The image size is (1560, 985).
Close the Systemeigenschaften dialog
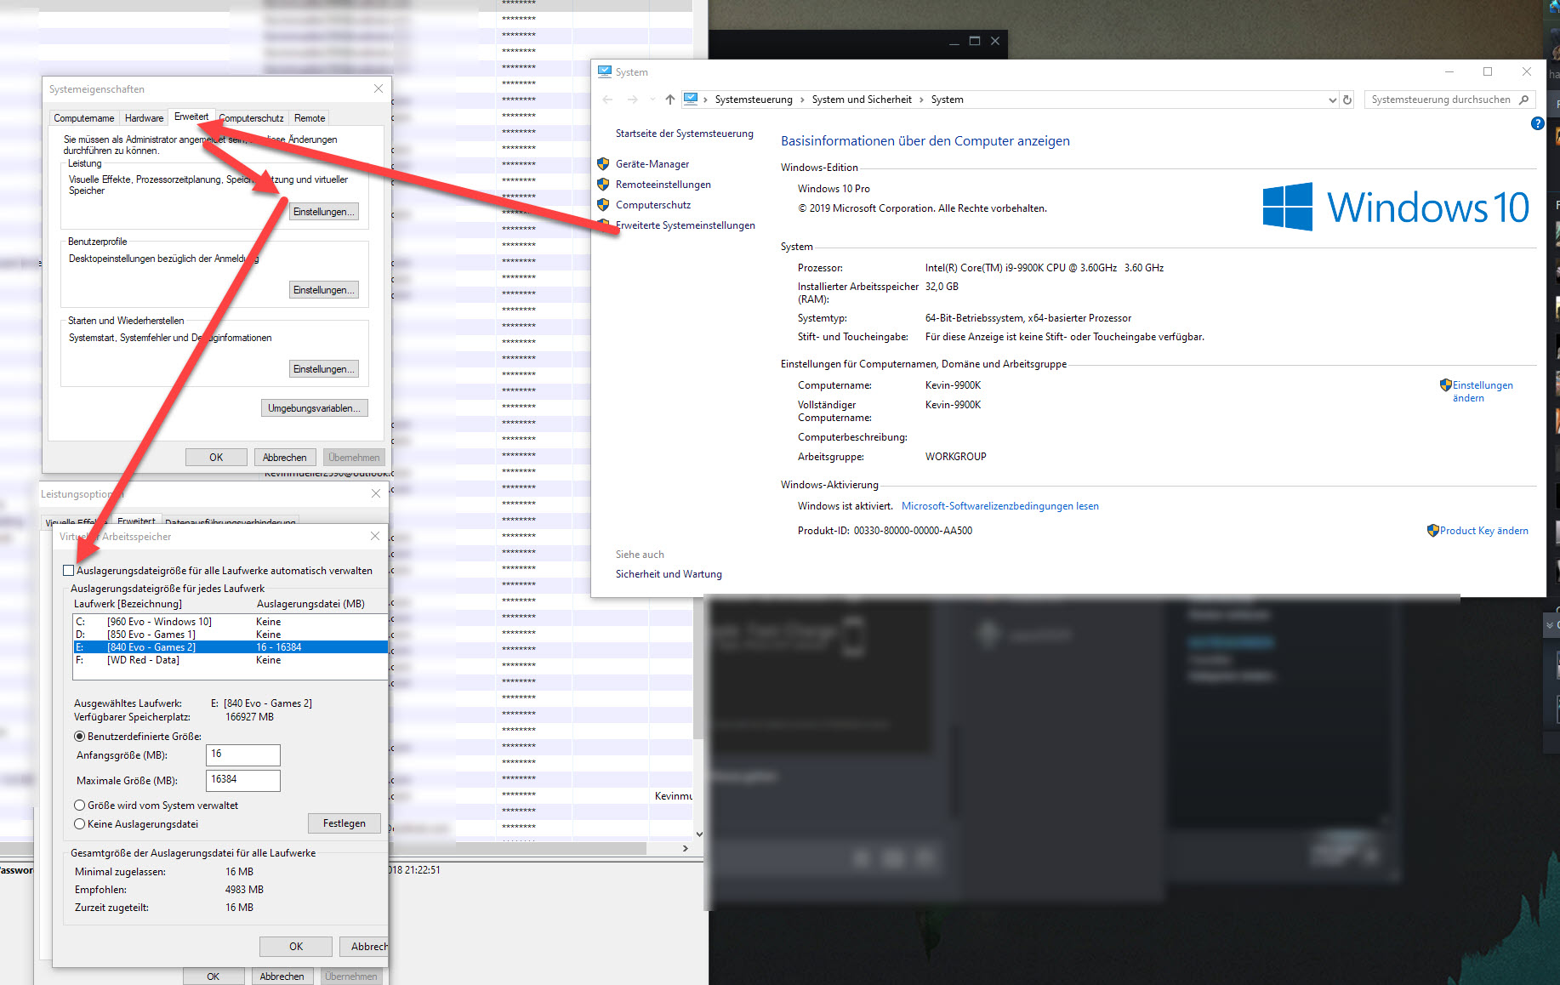pyautogui.click(x=379, y=88)
